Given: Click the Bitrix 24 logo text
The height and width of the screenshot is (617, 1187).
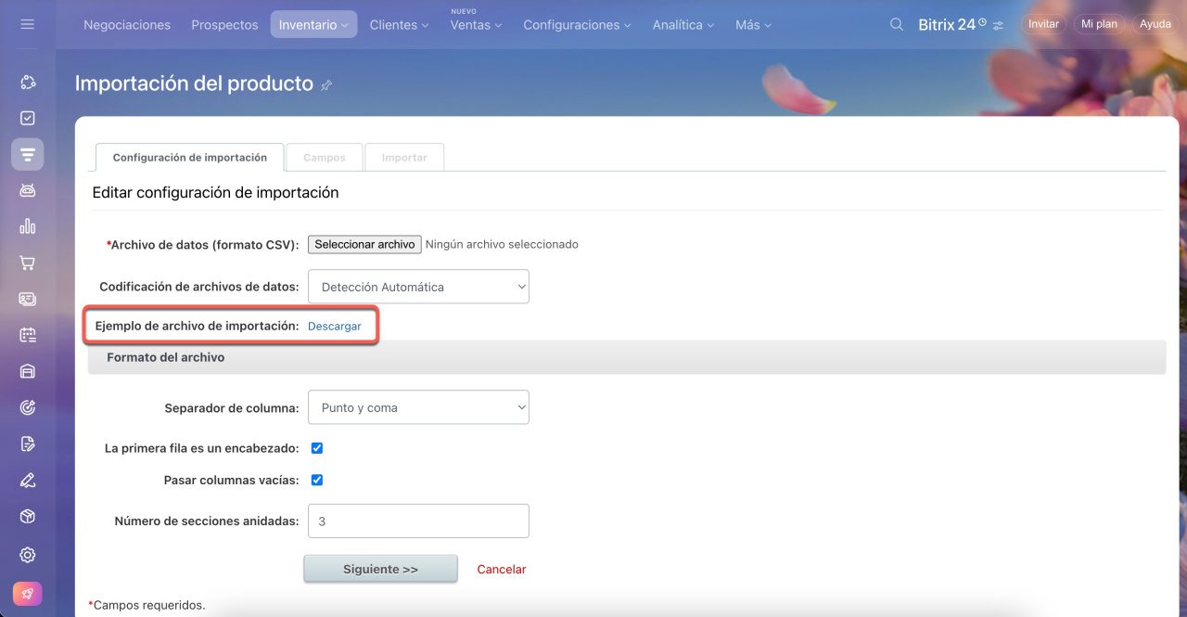Looking at the screenshot, I should click(x=947, y=25).
